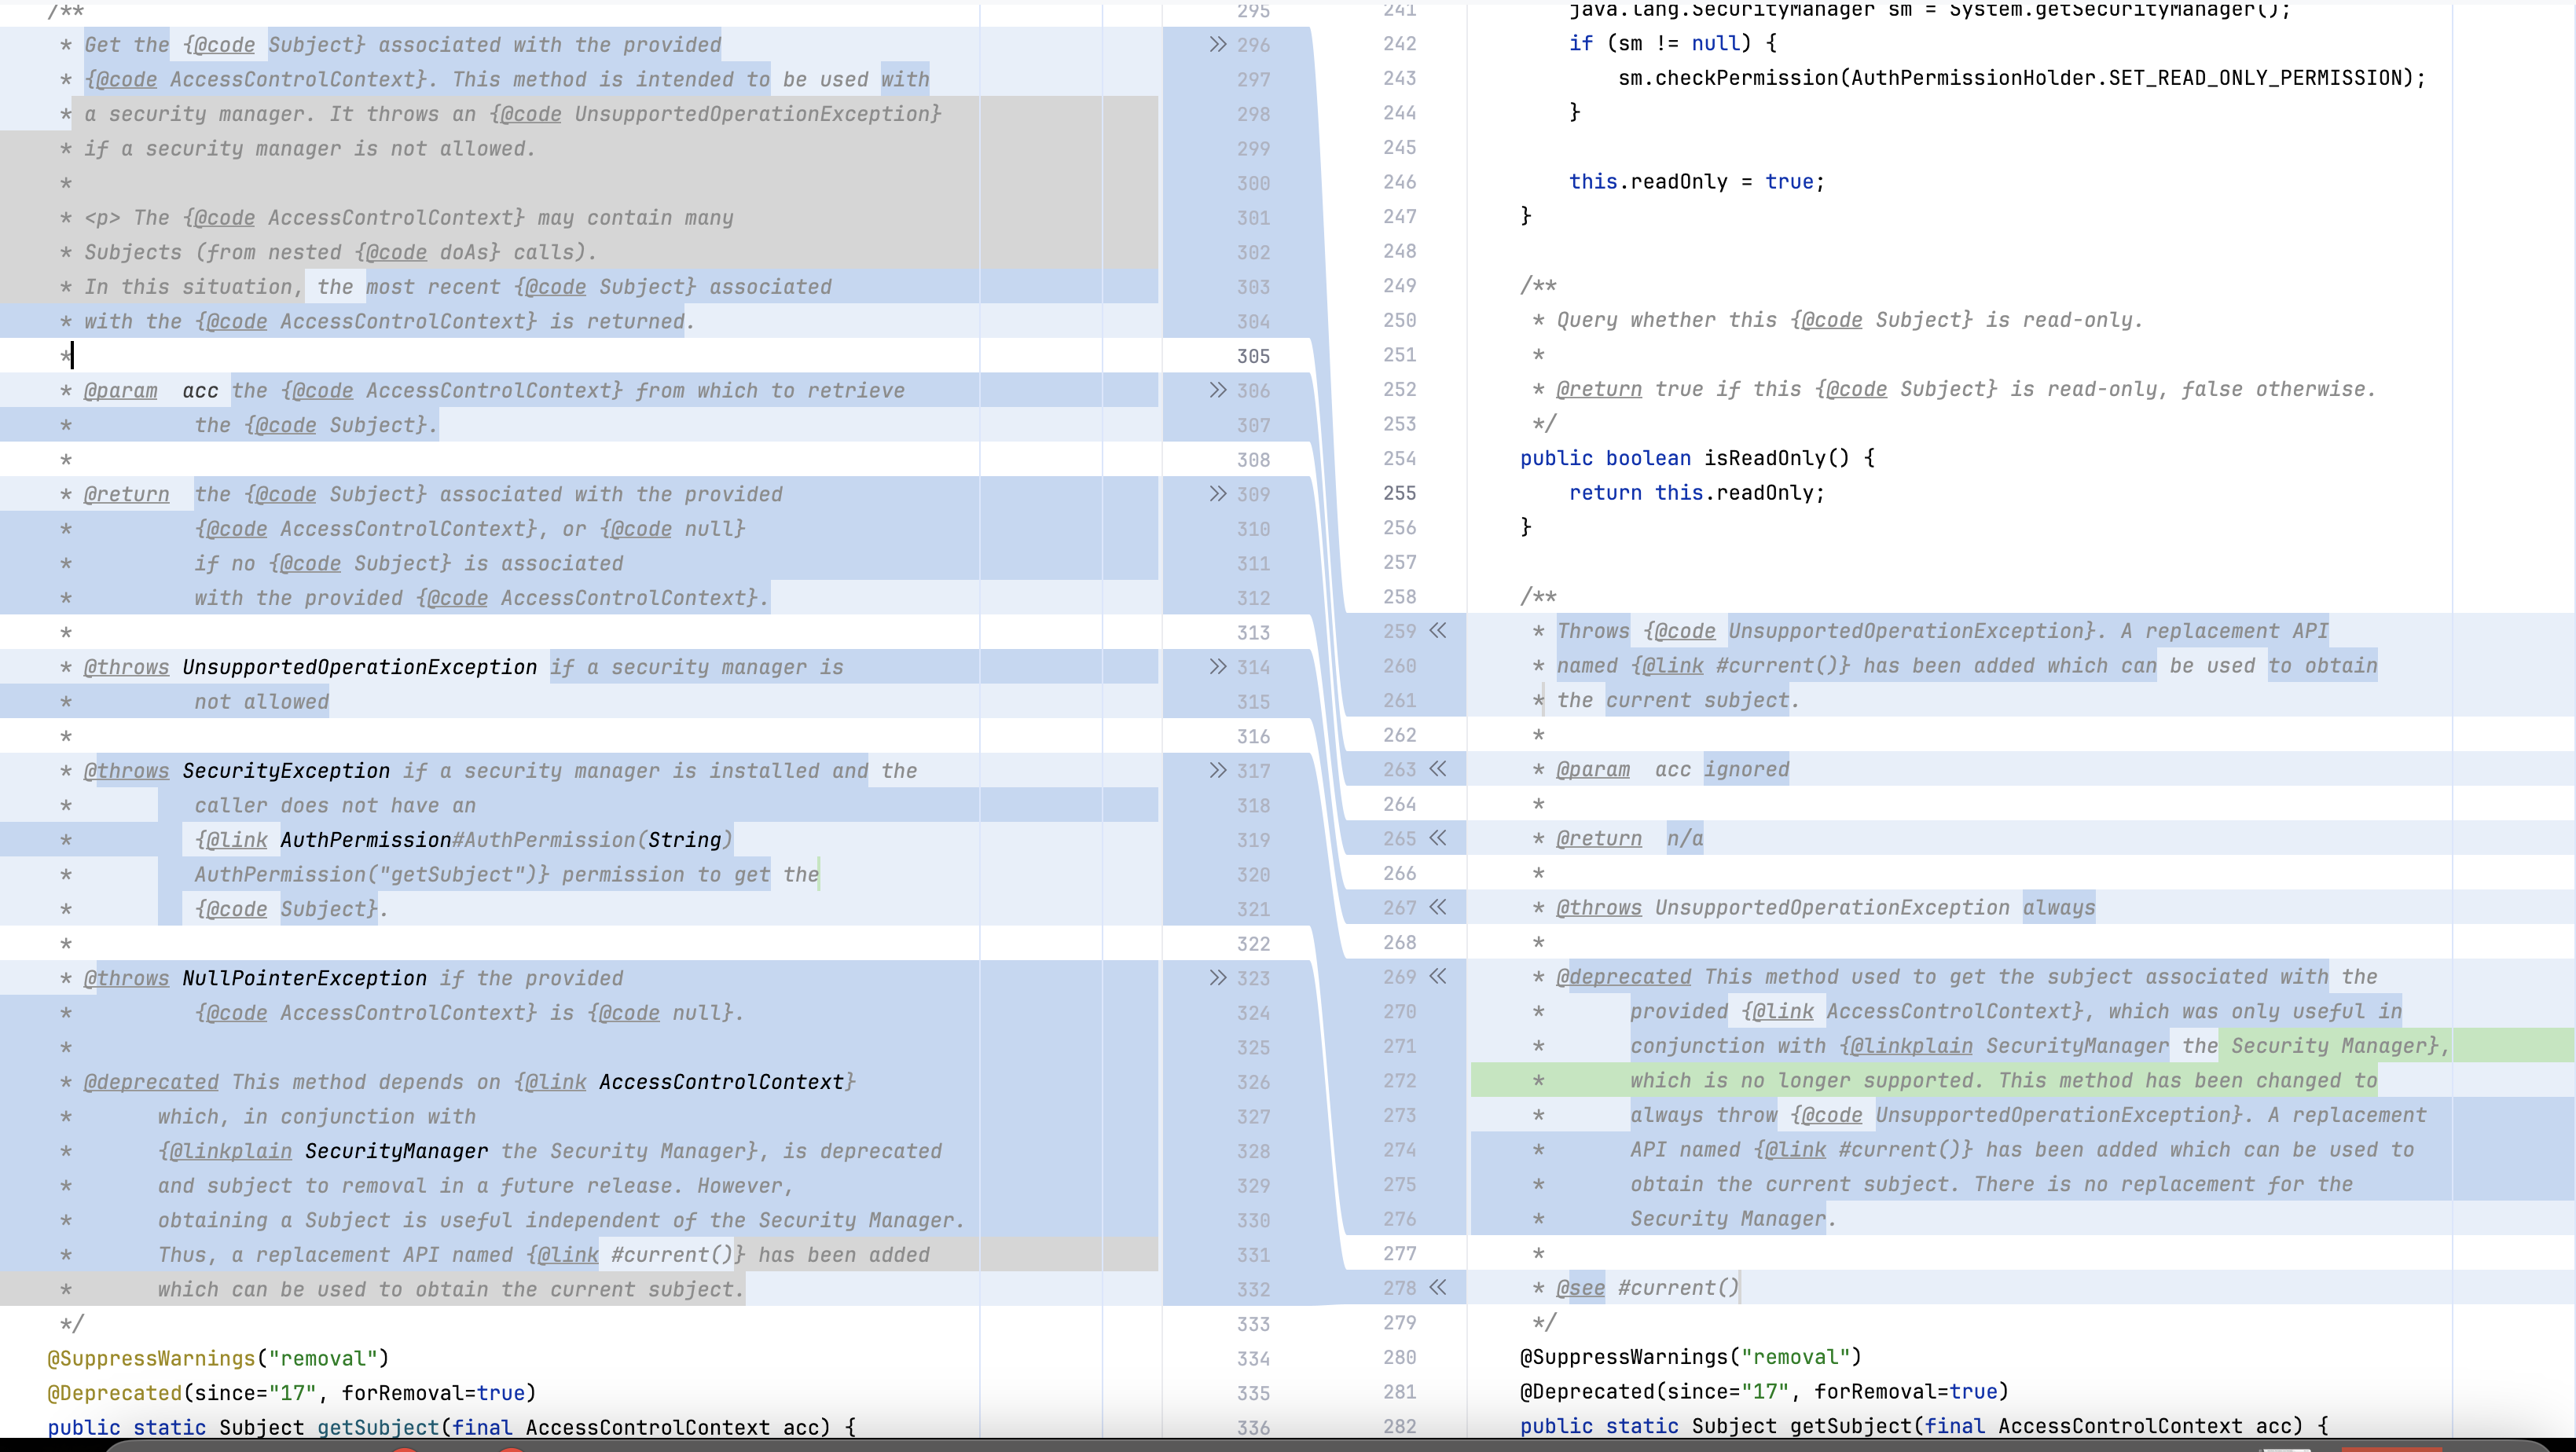2576x1452 pixels.
Task: Click #current() link on left line 331
Action: [x=672, y=1255]
